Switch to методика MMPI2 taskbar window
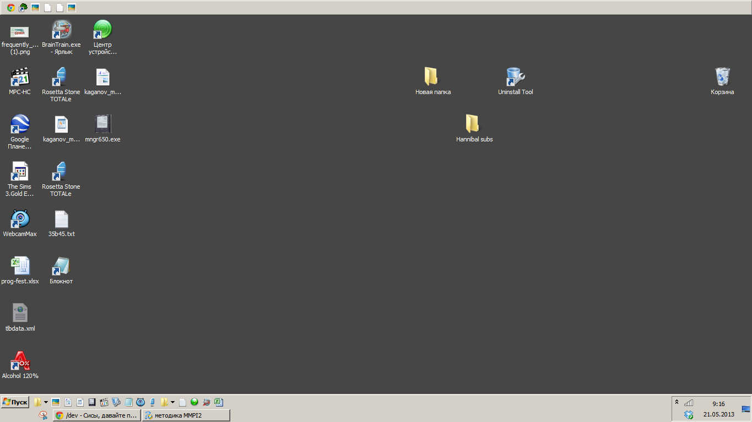This screenshot has height=422, width=752. (x=186, y=415)
